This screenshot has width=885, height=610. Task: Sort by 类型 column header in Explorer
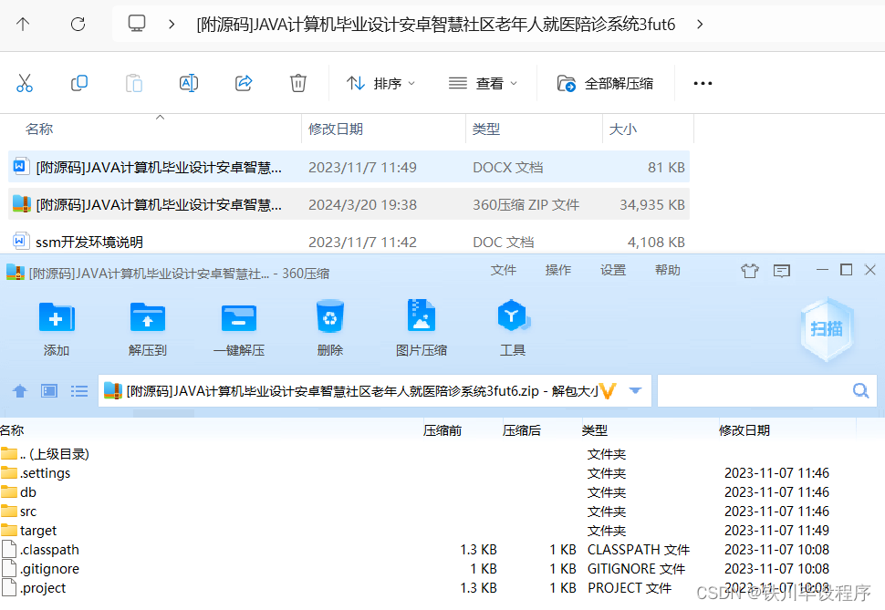click(x=486, y=129)
